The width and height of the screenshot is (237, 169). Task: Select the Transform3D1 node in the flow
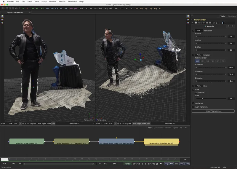[161, 142]
